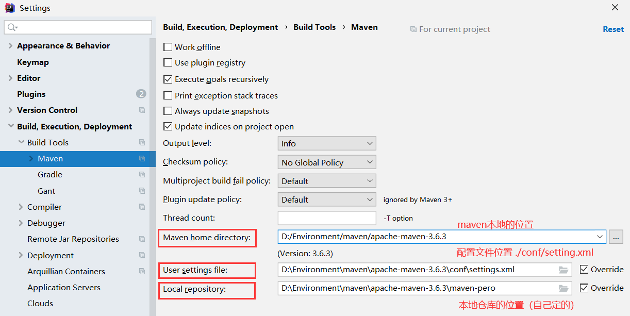630x316 pixels.
Task: Open Multiproject build fail policy dropdown
Action: pyautogui.click(x=327, y=181)
